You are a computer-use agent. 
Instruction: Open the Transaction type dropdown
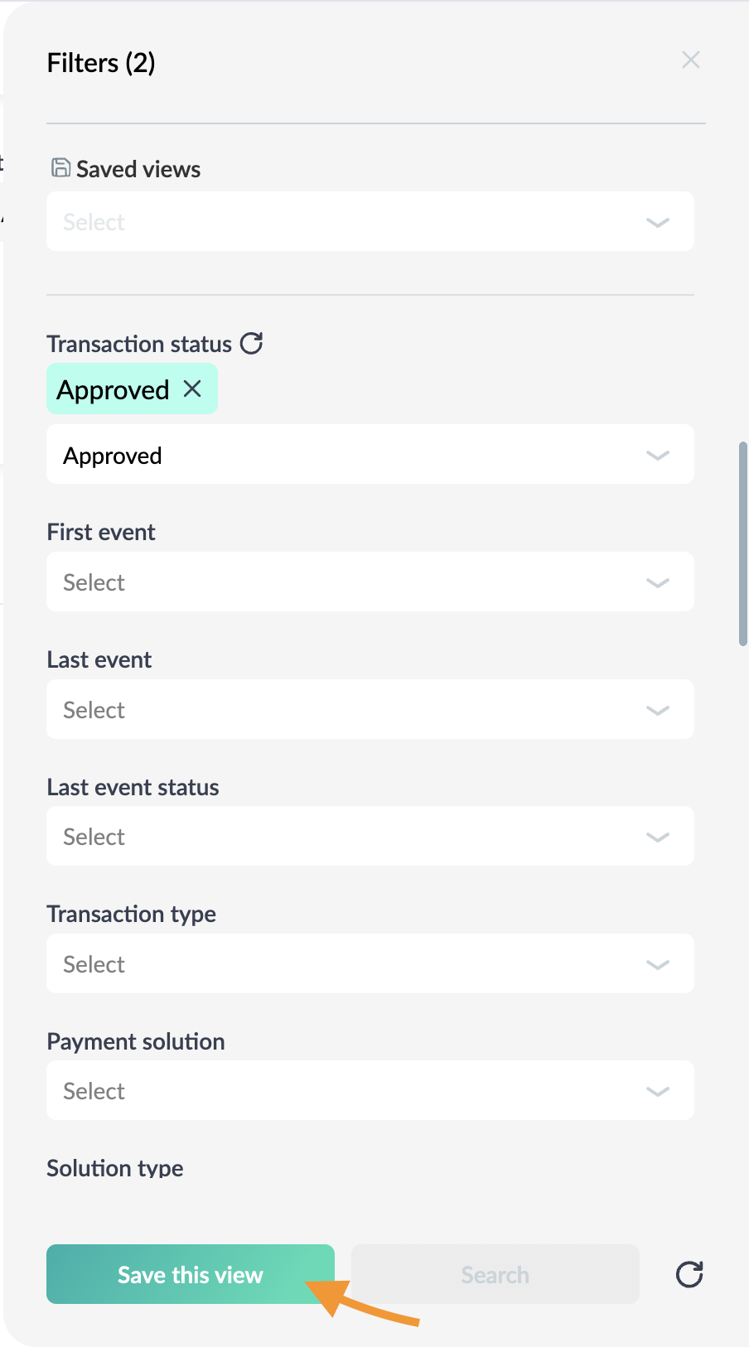370,963
